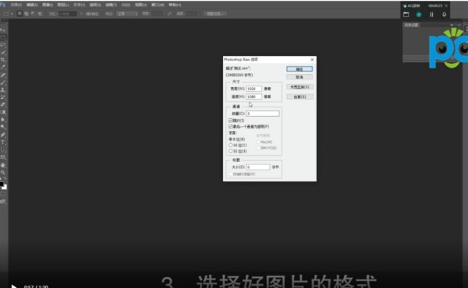
Task: Click Subtract from Selection icon in options bar
Action: click(33, 14)
